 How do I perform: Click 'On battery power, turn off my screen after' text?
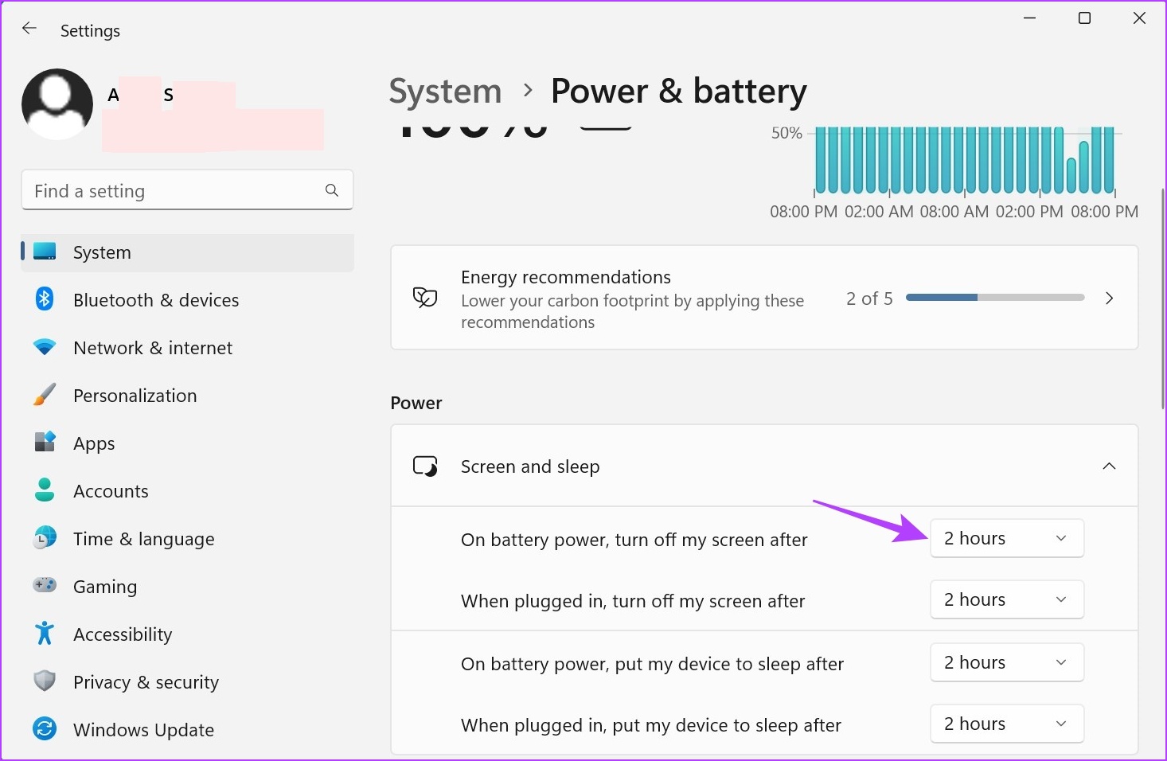tap(634, 540)
